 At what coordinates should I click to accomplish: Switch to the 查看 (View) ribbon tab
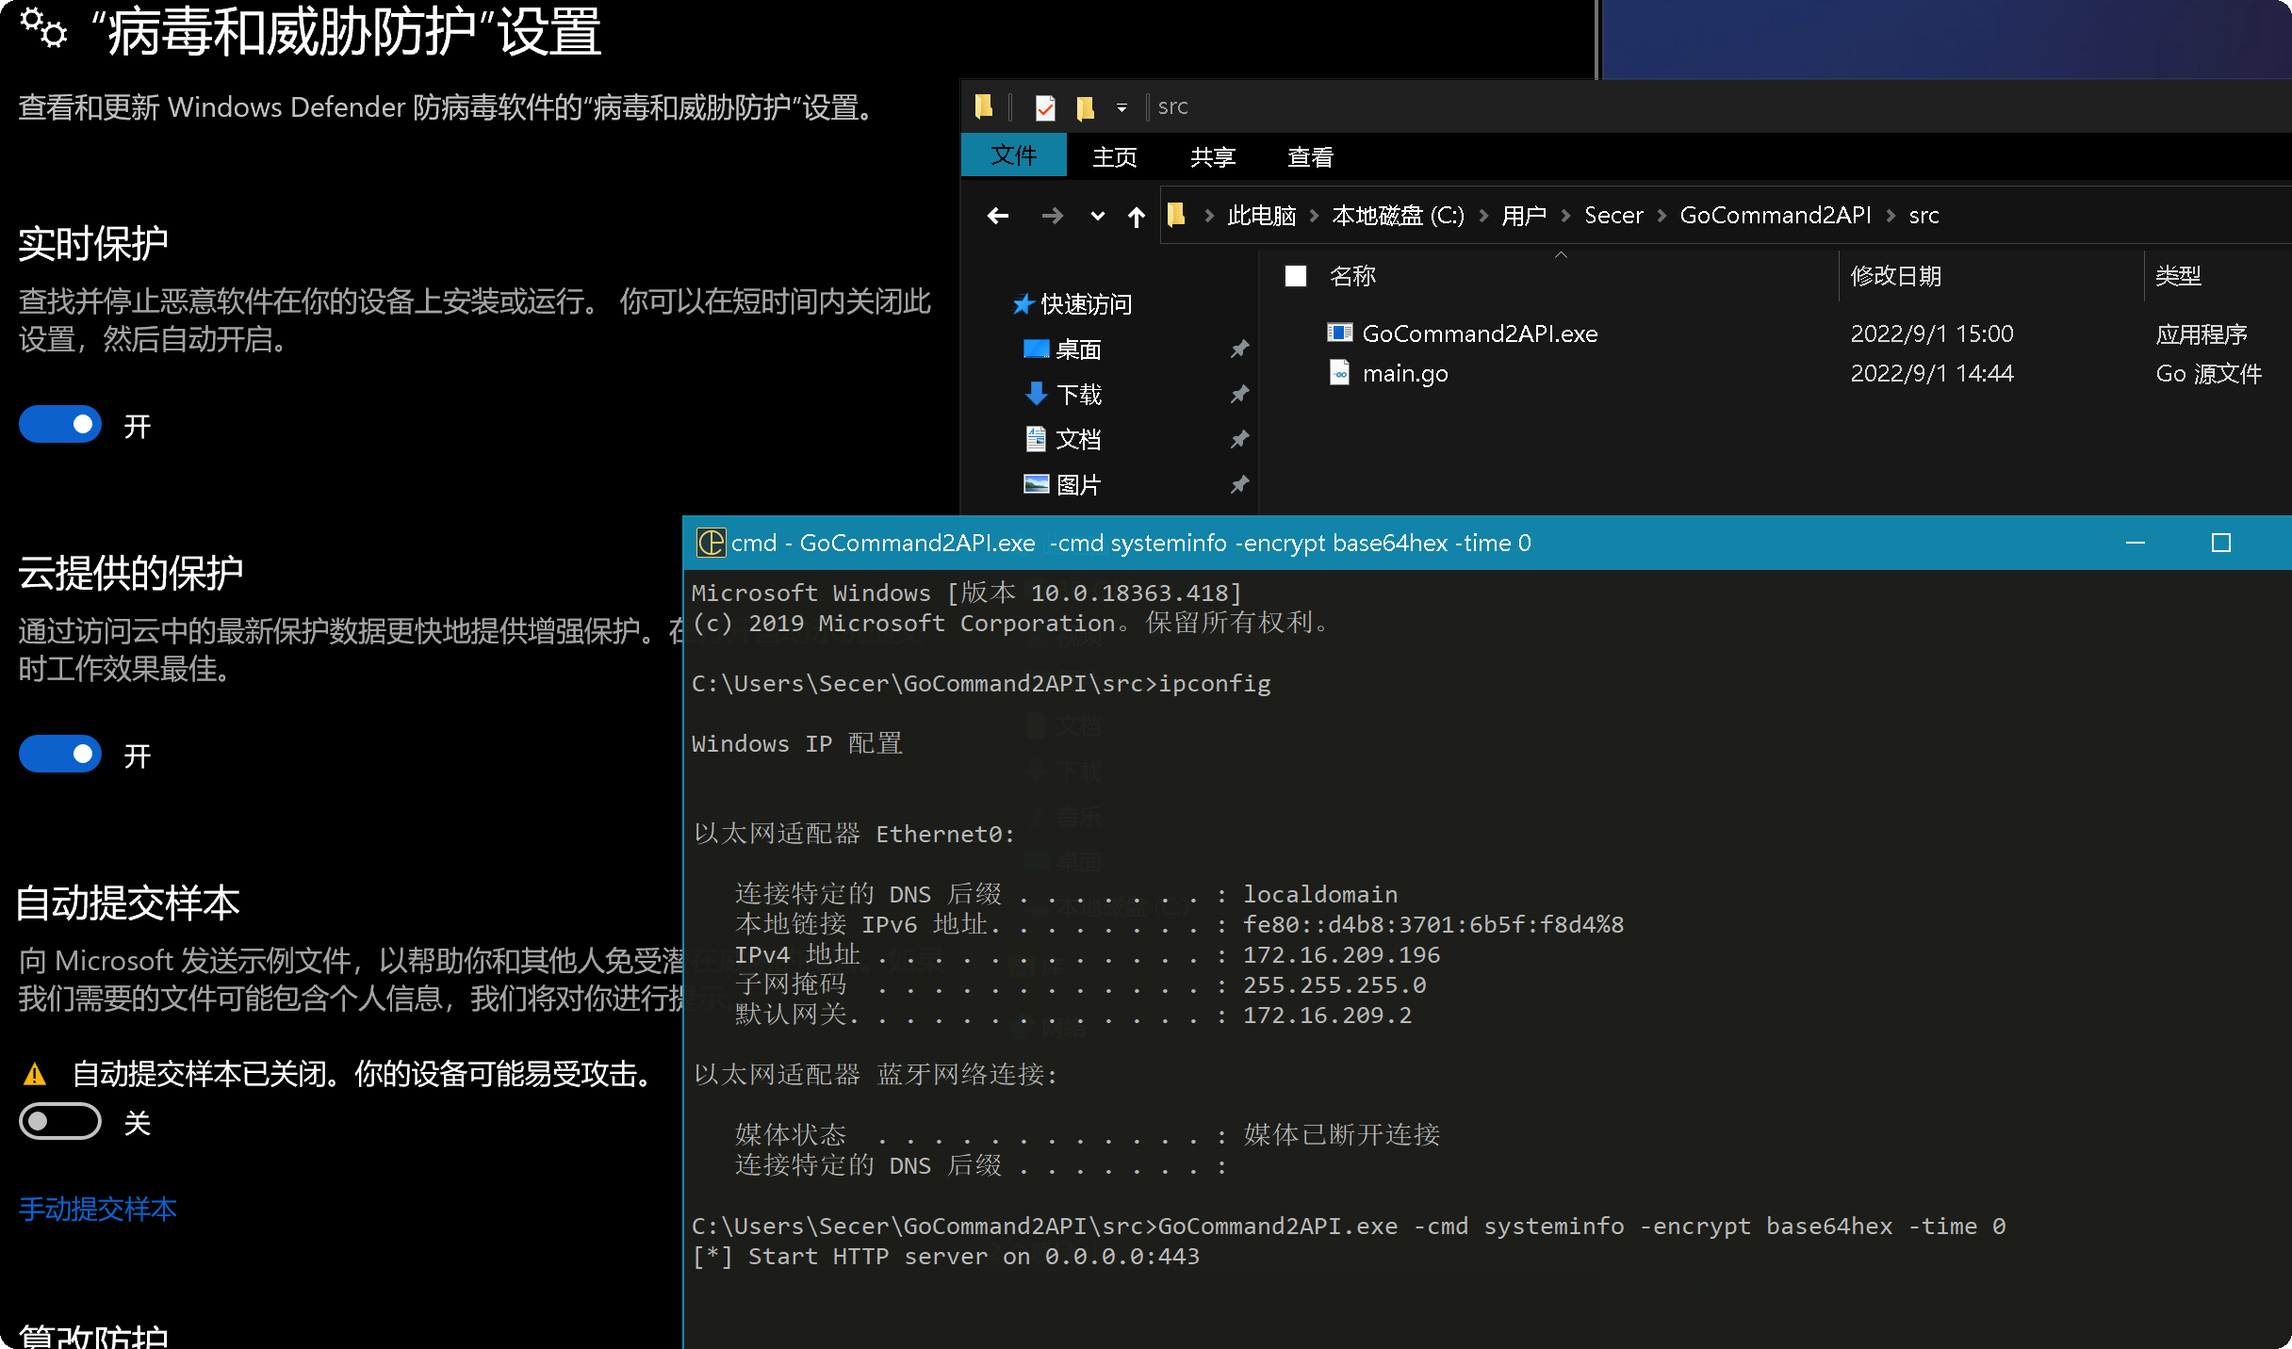(1310, 157)
